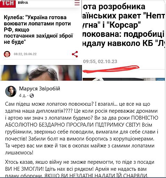The image size is (166, 178).
Task: Click the Маруся Звіробій profile name
Action: (39, 89)
